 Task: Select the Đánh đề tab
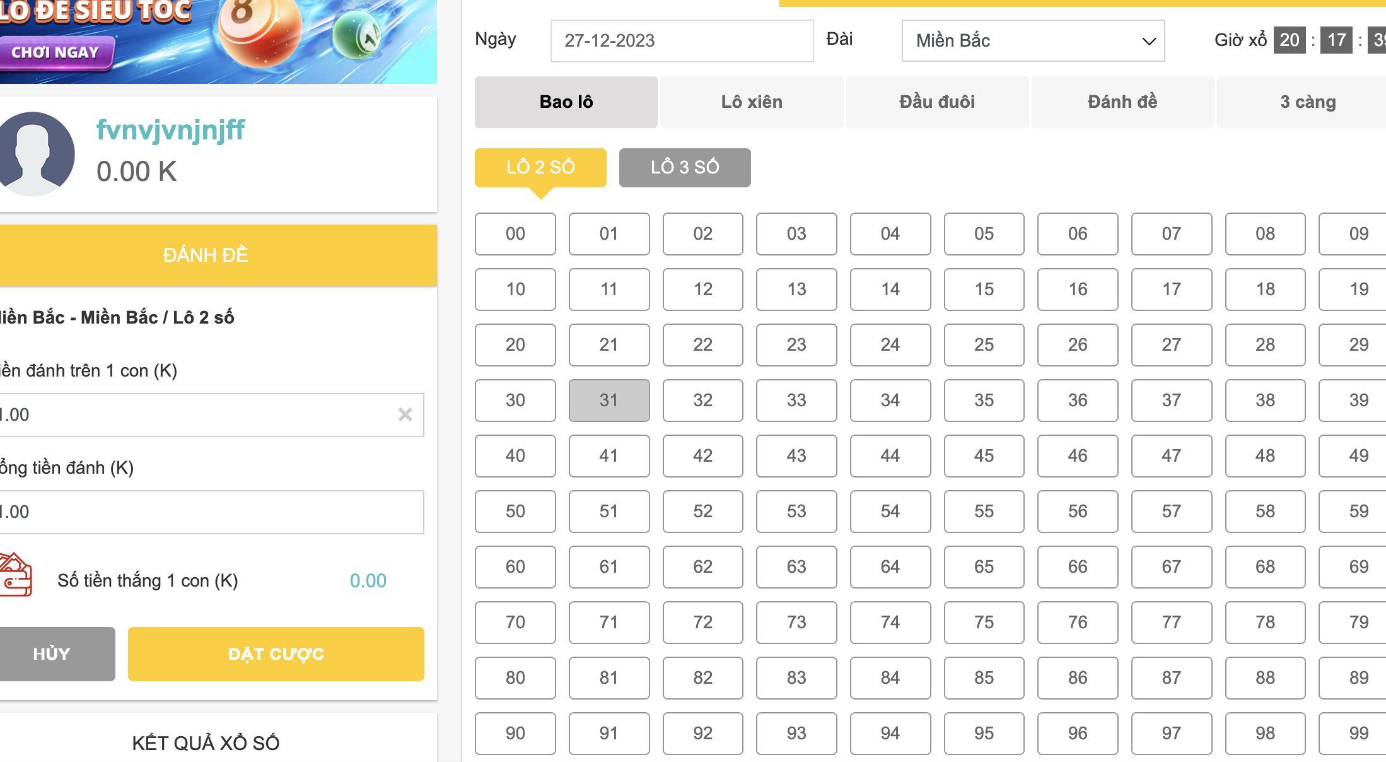point(1122,102)
